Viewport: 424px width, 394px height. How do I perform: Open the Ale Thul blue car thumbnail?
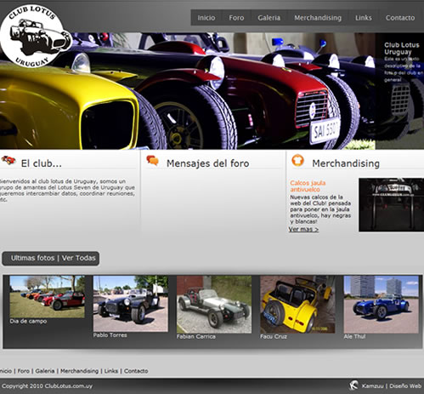tap(381, 305)
